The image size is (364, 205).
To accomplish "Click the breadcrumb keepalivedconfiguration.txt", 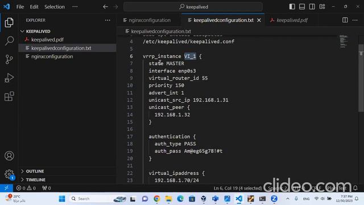I will point(160,31).
